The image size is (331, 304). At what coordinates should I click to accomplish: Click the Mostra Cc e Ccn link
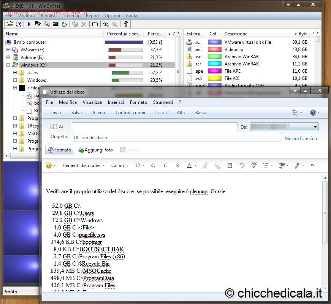pyautogui.click(x=301, y=138)
